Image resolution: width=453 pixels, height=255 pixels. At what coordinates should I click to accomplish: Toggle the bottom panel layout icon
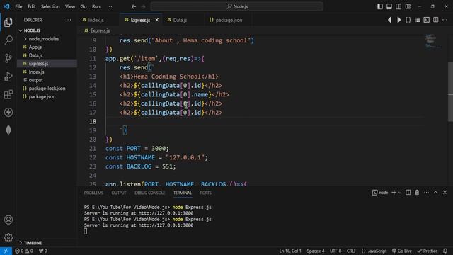coord(389,6)
